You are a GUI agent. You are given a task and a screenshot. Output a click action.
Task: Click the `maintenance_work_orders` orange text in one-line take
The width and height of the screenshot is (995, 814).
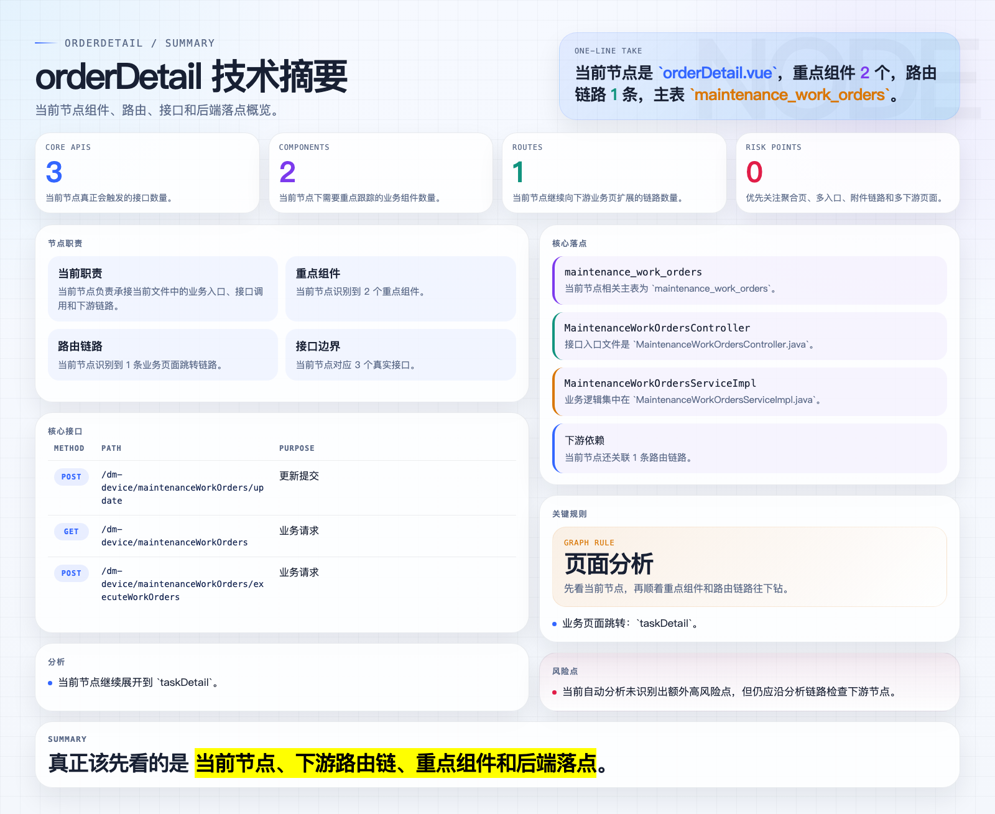(x=790, y=95)
